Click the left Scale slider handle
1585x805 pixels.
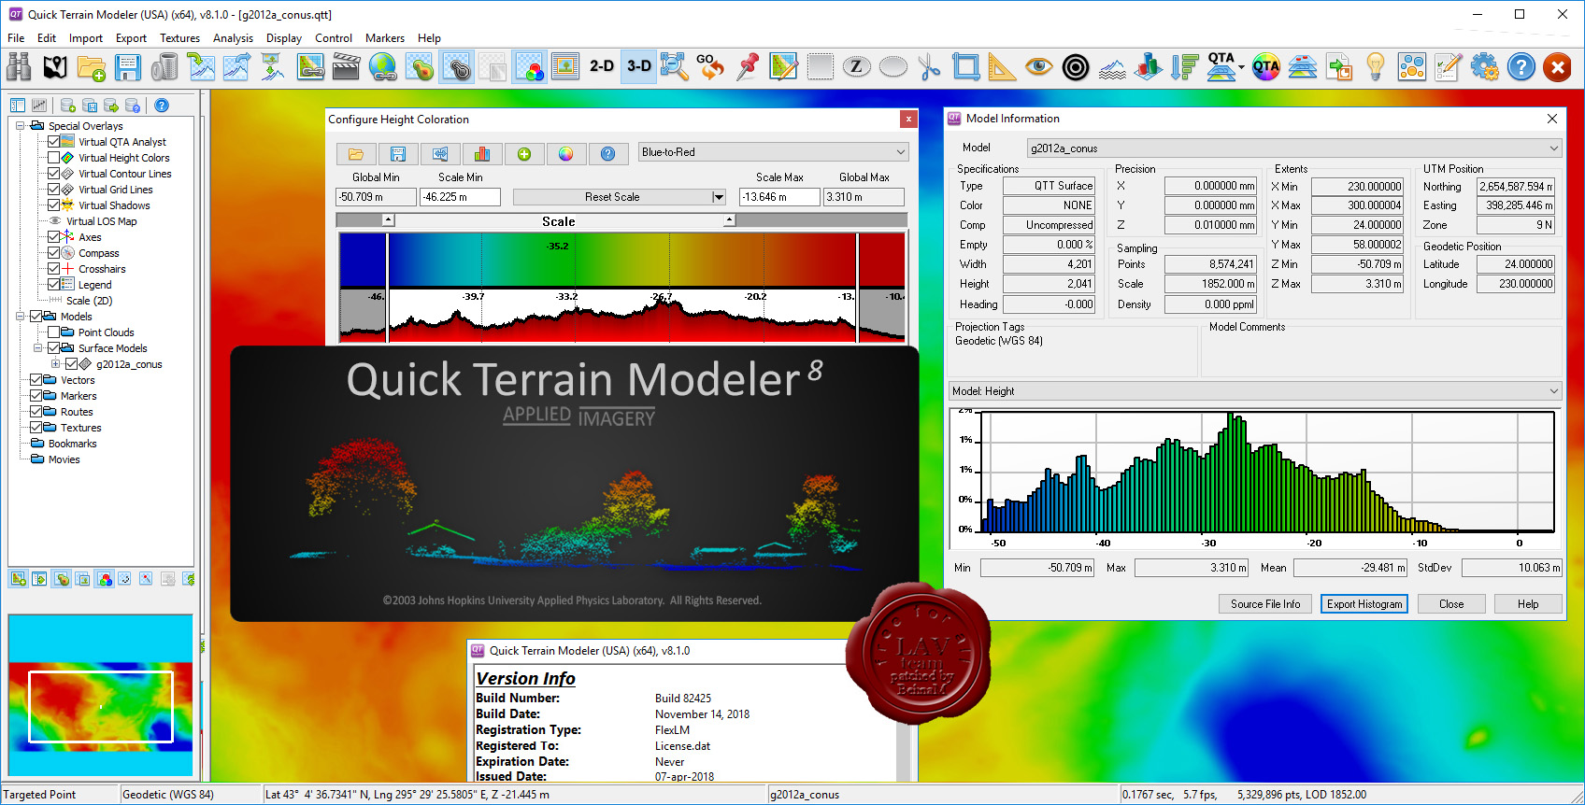[389, 220]
